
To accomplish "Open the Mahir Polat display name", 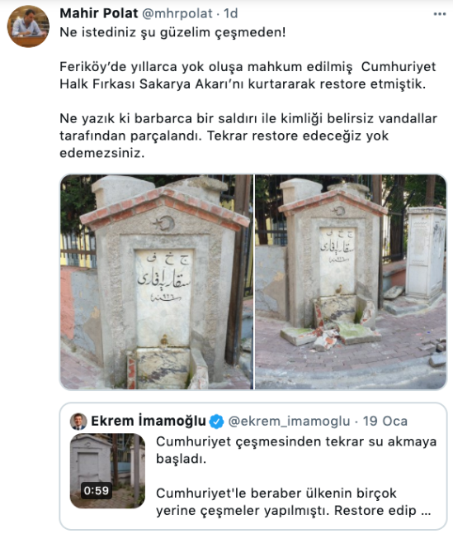I will click(x=99, y=13).
